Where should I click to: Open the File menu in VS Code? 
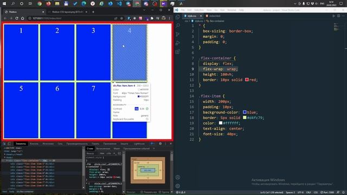point(183,10)
